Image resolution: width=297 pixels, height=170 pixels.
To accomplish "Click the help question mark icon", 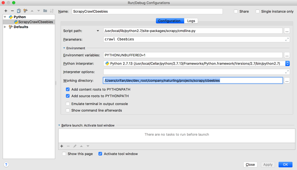I will coord(6,164).
